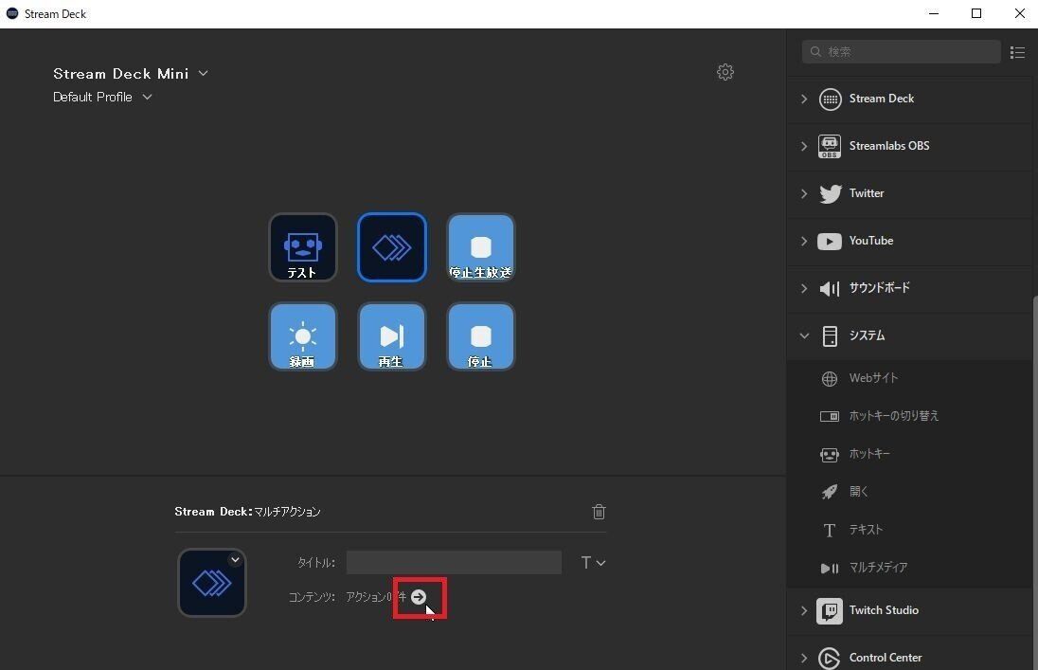
Task: Open icon options dropdown on key preview
Action: [235, 560]
